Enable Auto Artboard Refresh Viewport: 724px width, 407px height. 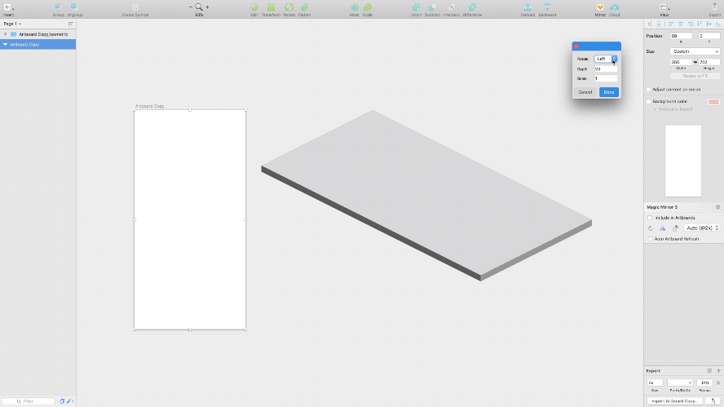[x=650, y=239]
